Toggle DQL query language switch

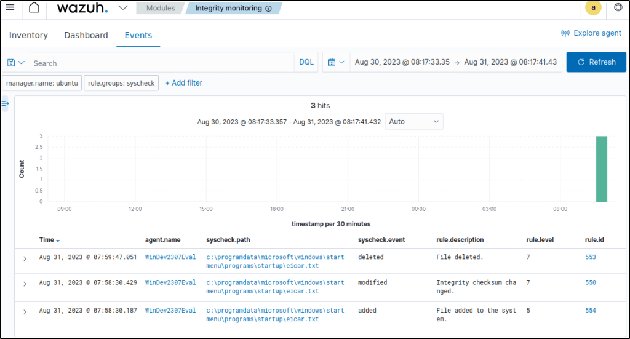coord(306,63)
